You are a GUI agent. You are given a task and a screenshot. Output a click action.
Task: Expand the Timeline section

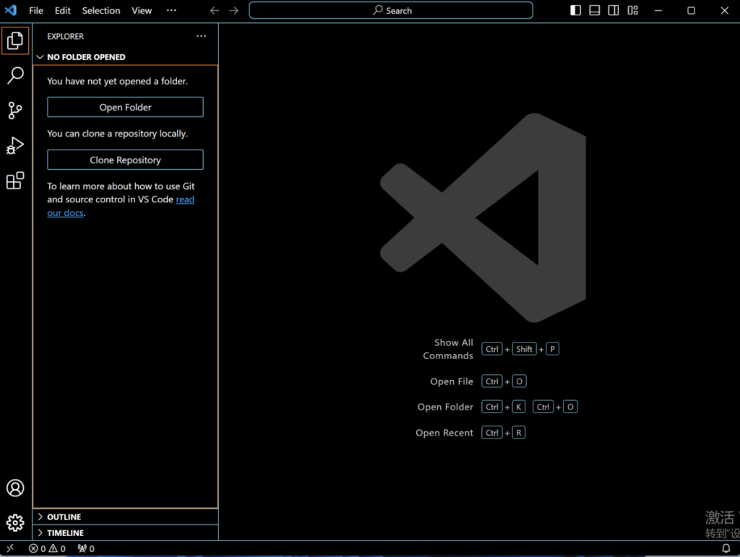tap(126, 533)
